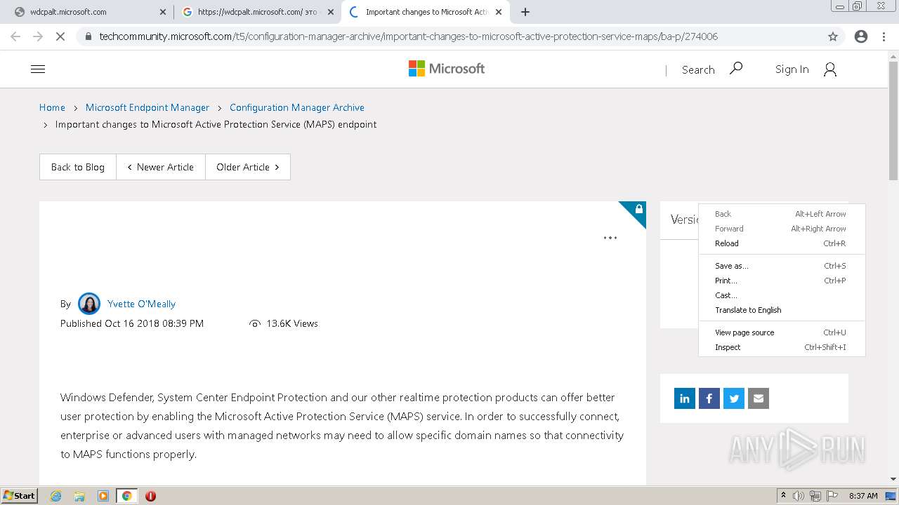The image size is (899, 505).
Task: Select the Important changes to Microsoft Active tab
Action: [426, 12]
